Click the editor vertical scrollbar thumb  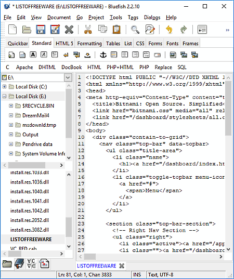pos(228,109)
